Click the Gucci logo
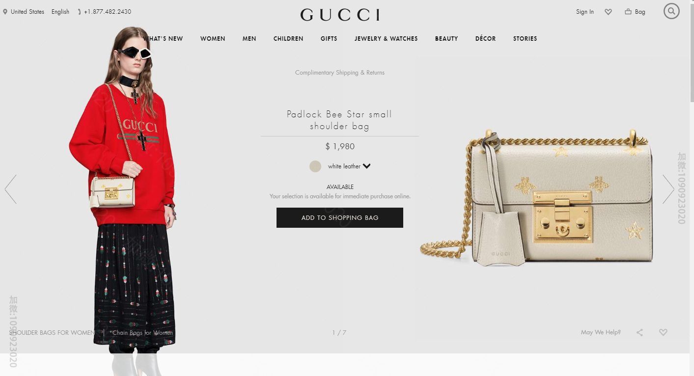Screen dimensions: 694x376 pos(340,15)
